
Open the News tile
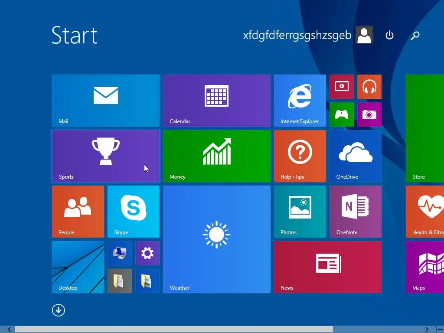(x=328, y=267)
